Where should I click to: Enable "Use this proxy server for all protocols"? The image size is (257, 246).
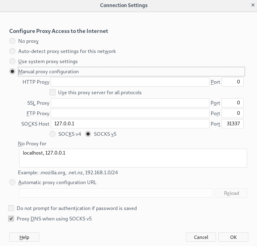pyautogui.click(x=53, y=92)
